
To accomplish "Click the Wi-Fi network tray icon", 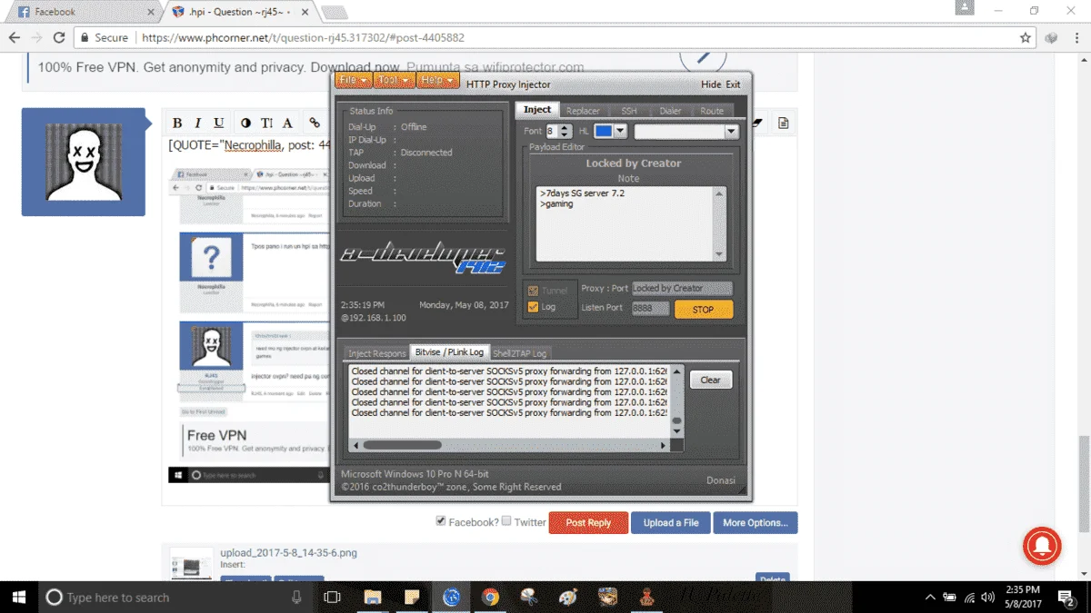I will [x=968, y=598].
